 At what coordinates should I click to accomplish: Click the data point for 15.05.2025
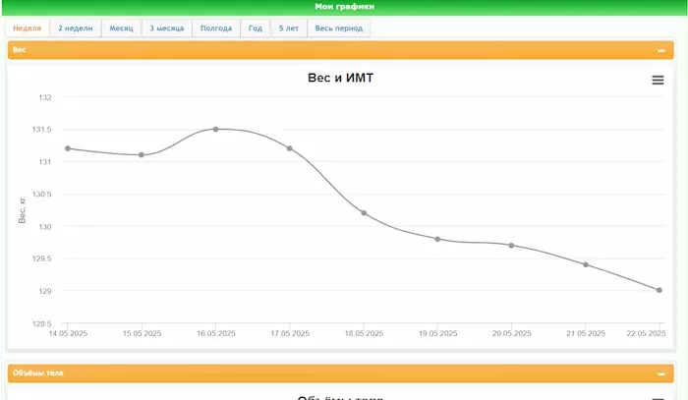142,155
